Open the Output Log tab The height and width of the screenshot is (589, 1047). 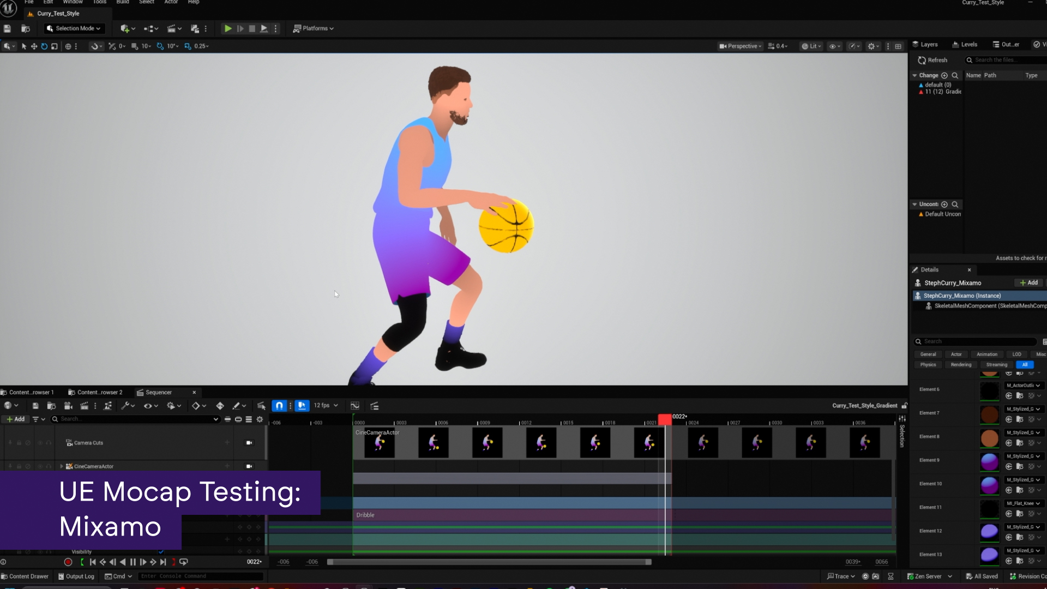click(76, 576)
